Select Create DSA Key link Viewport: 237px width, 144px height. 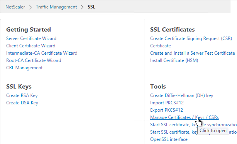pyautogui.click(x=22, y=103)
